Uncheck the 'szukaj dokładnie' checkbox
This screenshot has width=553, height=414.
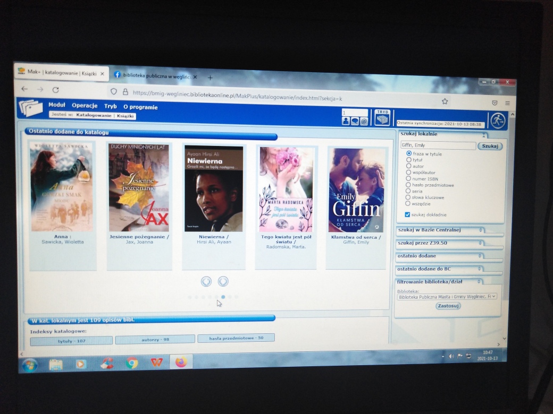pyautogui.click(x=407, y=214)
